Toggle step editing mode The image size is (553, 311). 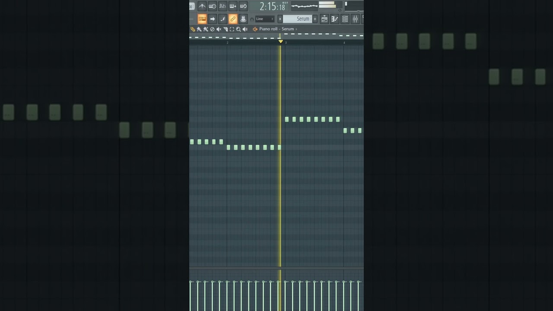tap(222, 19)
